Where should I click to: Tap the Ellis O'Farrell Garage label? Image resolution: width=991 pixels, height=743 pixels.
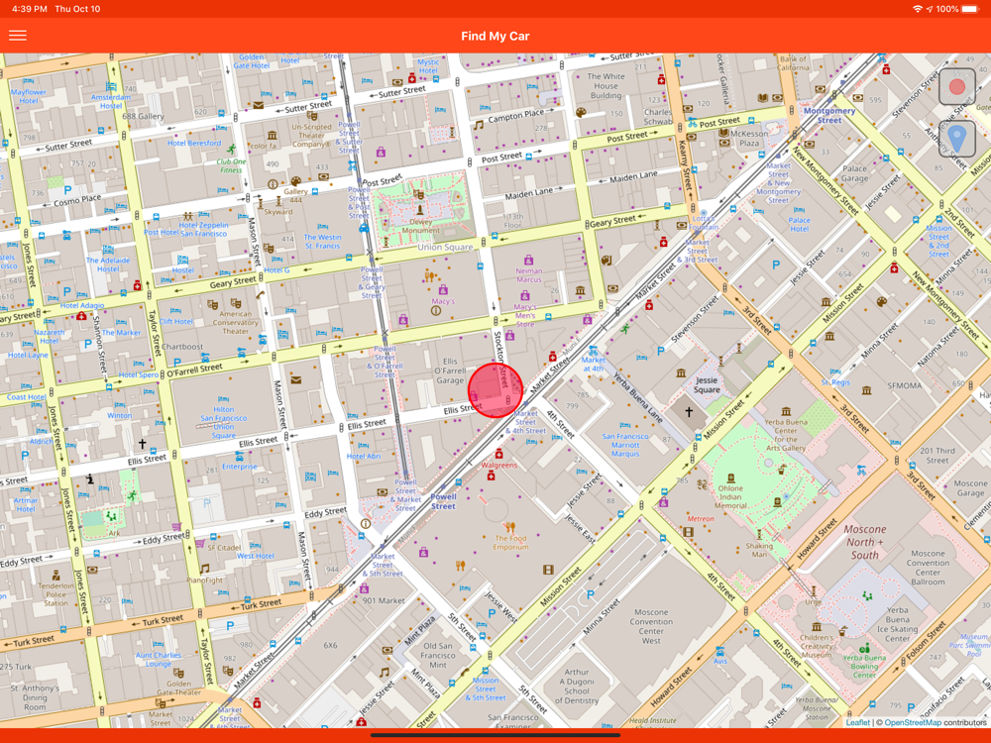tap(450, 371)
